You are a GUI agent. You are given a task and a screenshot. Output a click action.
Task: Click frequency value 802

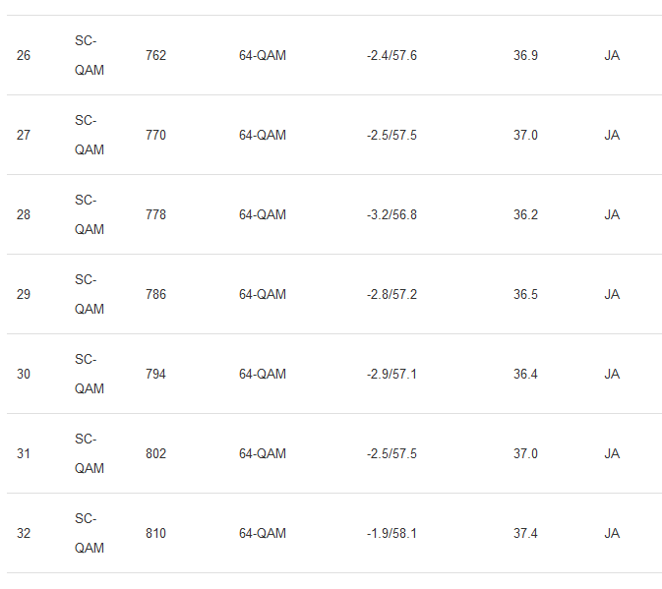pos(155,453)
